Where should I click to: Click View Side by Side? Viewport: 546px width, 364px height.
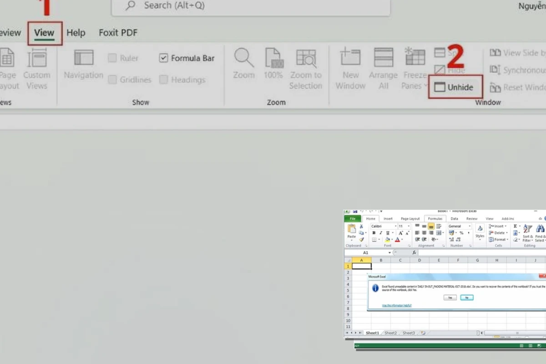pyautogui.click(x=518, y=53)
